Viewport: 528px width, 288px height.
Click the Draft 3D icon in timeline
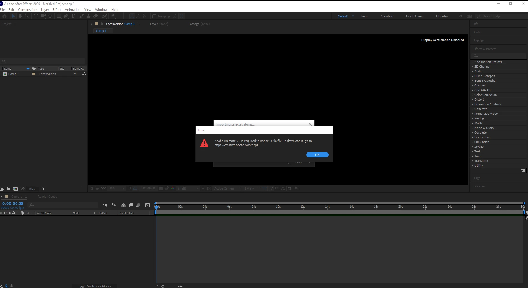click(114, 205)
